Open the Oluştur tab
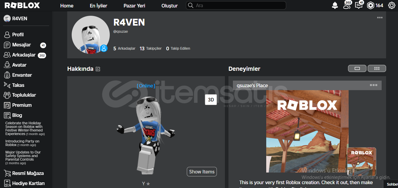Screen dimensions: 398x188 click(170, 6)
